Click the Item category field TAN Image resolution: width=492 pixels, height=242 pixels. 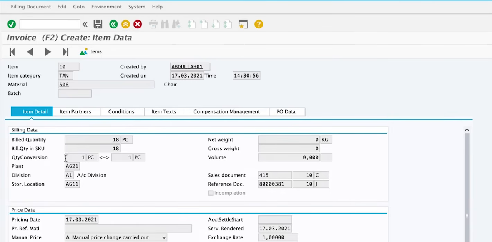(x=65, y=76)
